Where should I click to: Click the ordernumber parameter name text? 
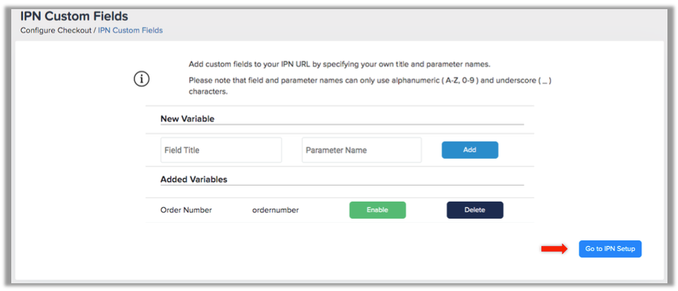[275, 210]
